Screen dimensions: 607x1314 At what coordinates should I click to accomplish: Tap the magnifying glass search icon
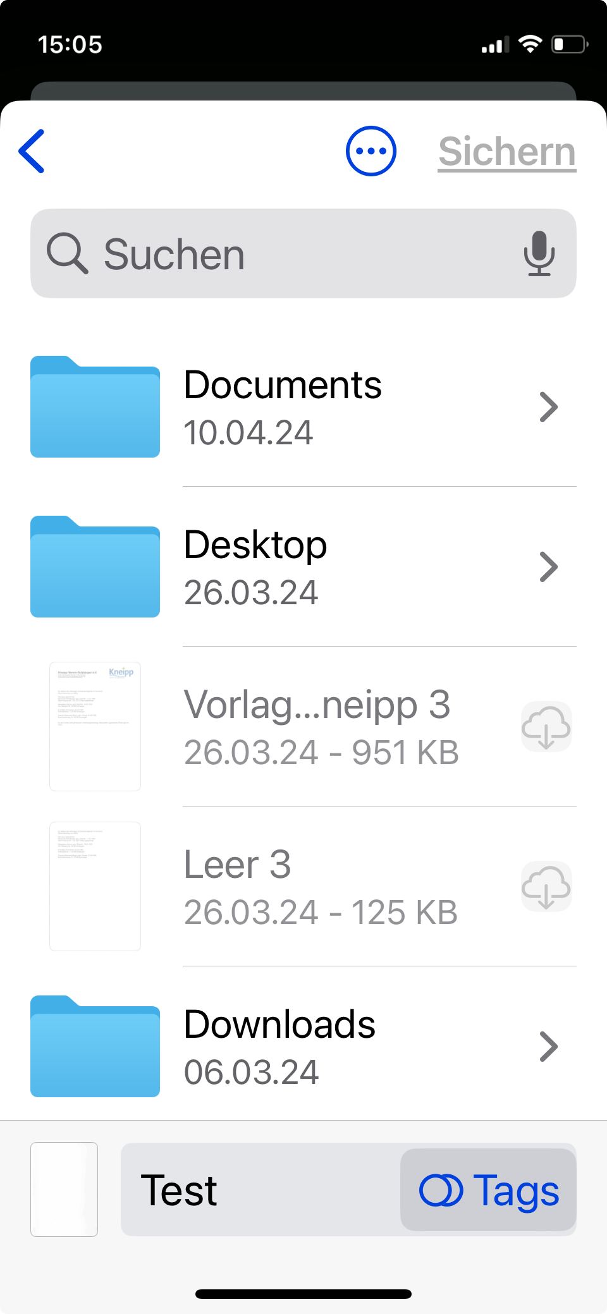click(67, 253)
